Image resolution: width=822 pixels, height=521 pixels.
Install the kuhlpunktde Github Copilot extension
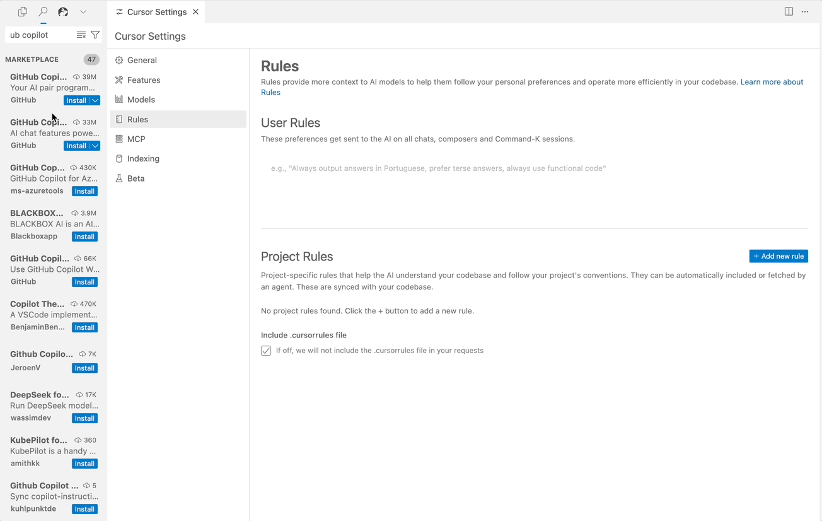84,509
